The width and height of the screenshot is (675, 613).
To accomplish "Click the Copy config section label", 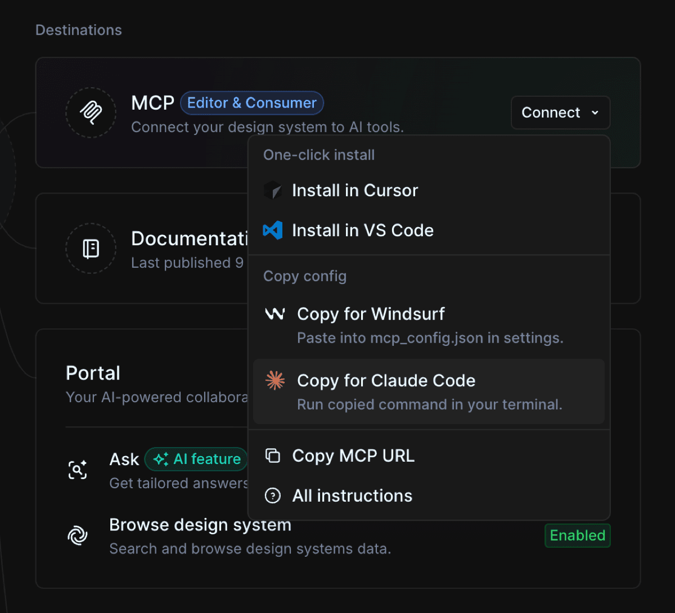I will pyautogui.click(x=305, y=276).
